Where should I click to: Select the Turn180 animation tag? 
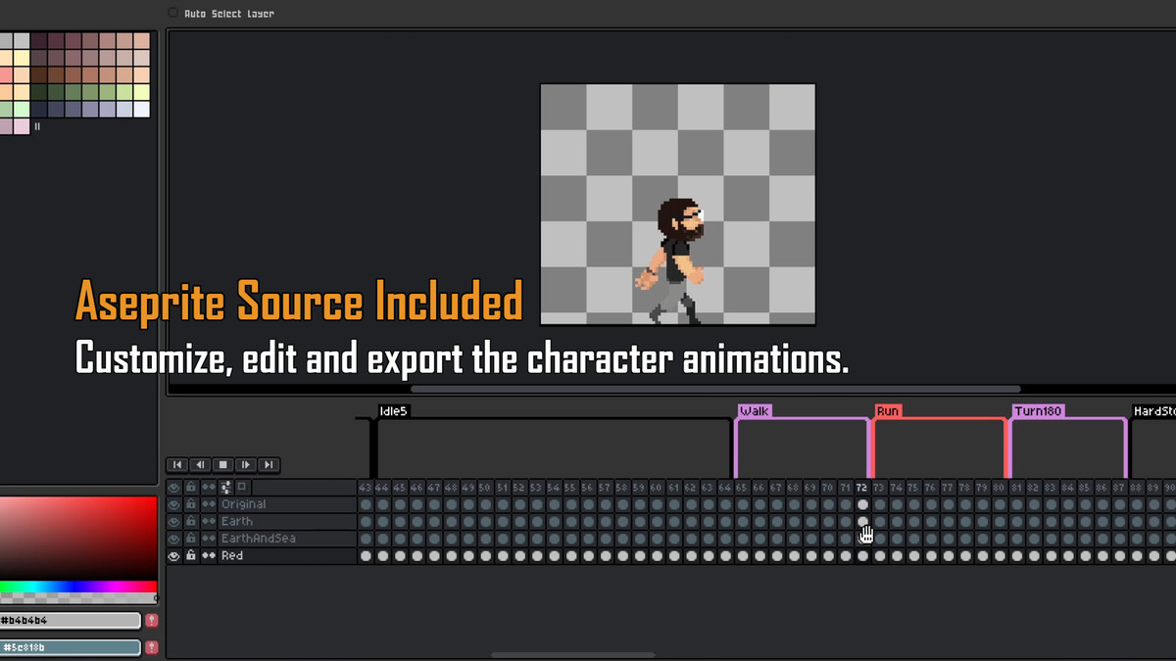coord(1039,411)
